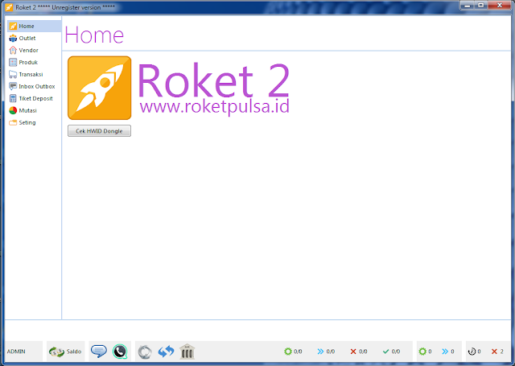Open the bank building icon

(187, 352)
